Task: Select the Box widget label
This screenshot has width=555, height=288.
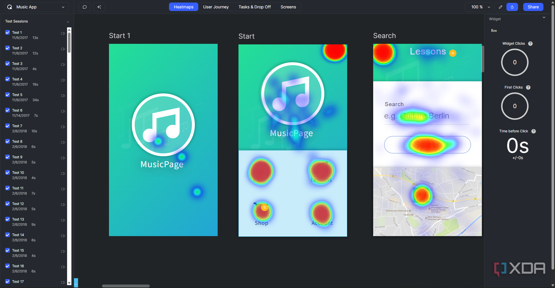Action: (x=494, y=31)
